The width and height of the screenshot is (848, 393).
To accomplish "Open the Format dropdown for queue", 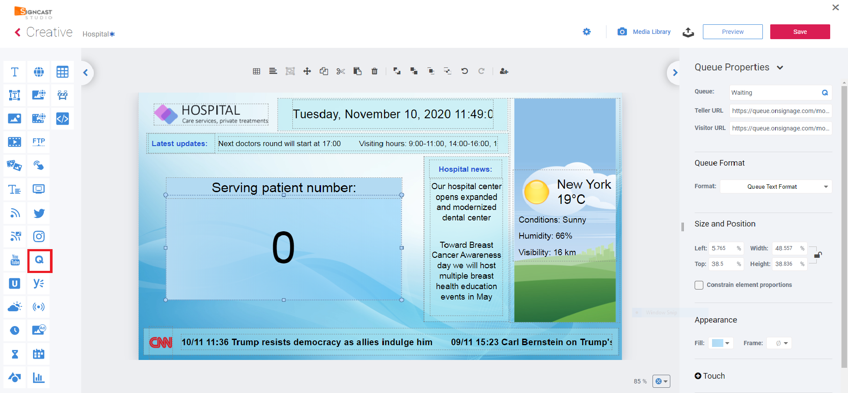I will tap(776, 187).
